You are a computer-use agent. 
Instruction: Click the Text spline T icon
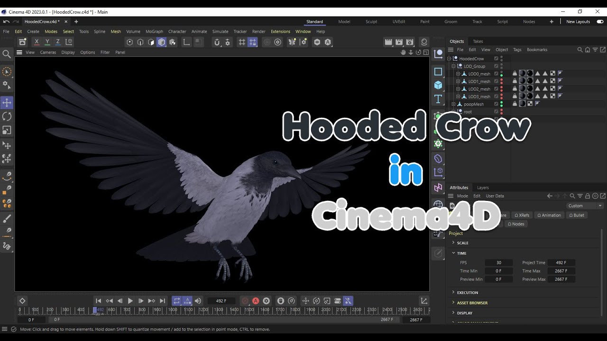coord(438,99)
